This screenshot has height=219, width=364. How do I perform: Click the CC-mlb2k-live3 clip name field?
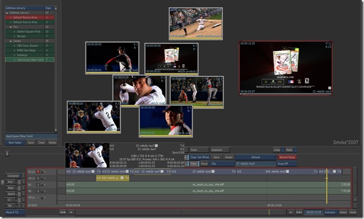pos(256,163)
